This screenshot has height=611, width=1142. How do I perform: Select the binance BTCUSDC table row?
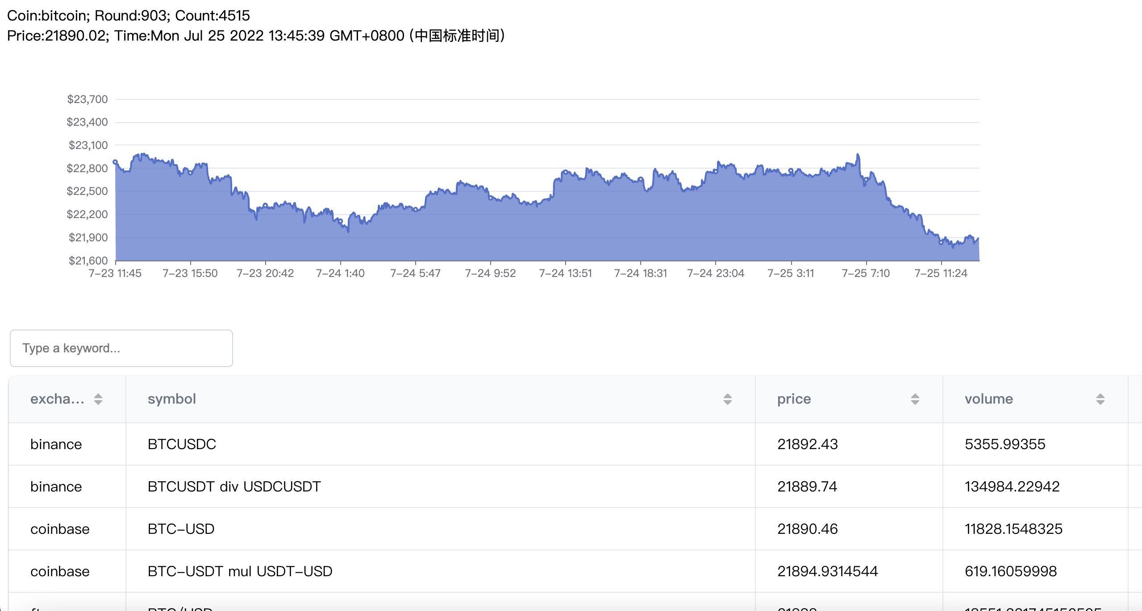coord(182,444)
